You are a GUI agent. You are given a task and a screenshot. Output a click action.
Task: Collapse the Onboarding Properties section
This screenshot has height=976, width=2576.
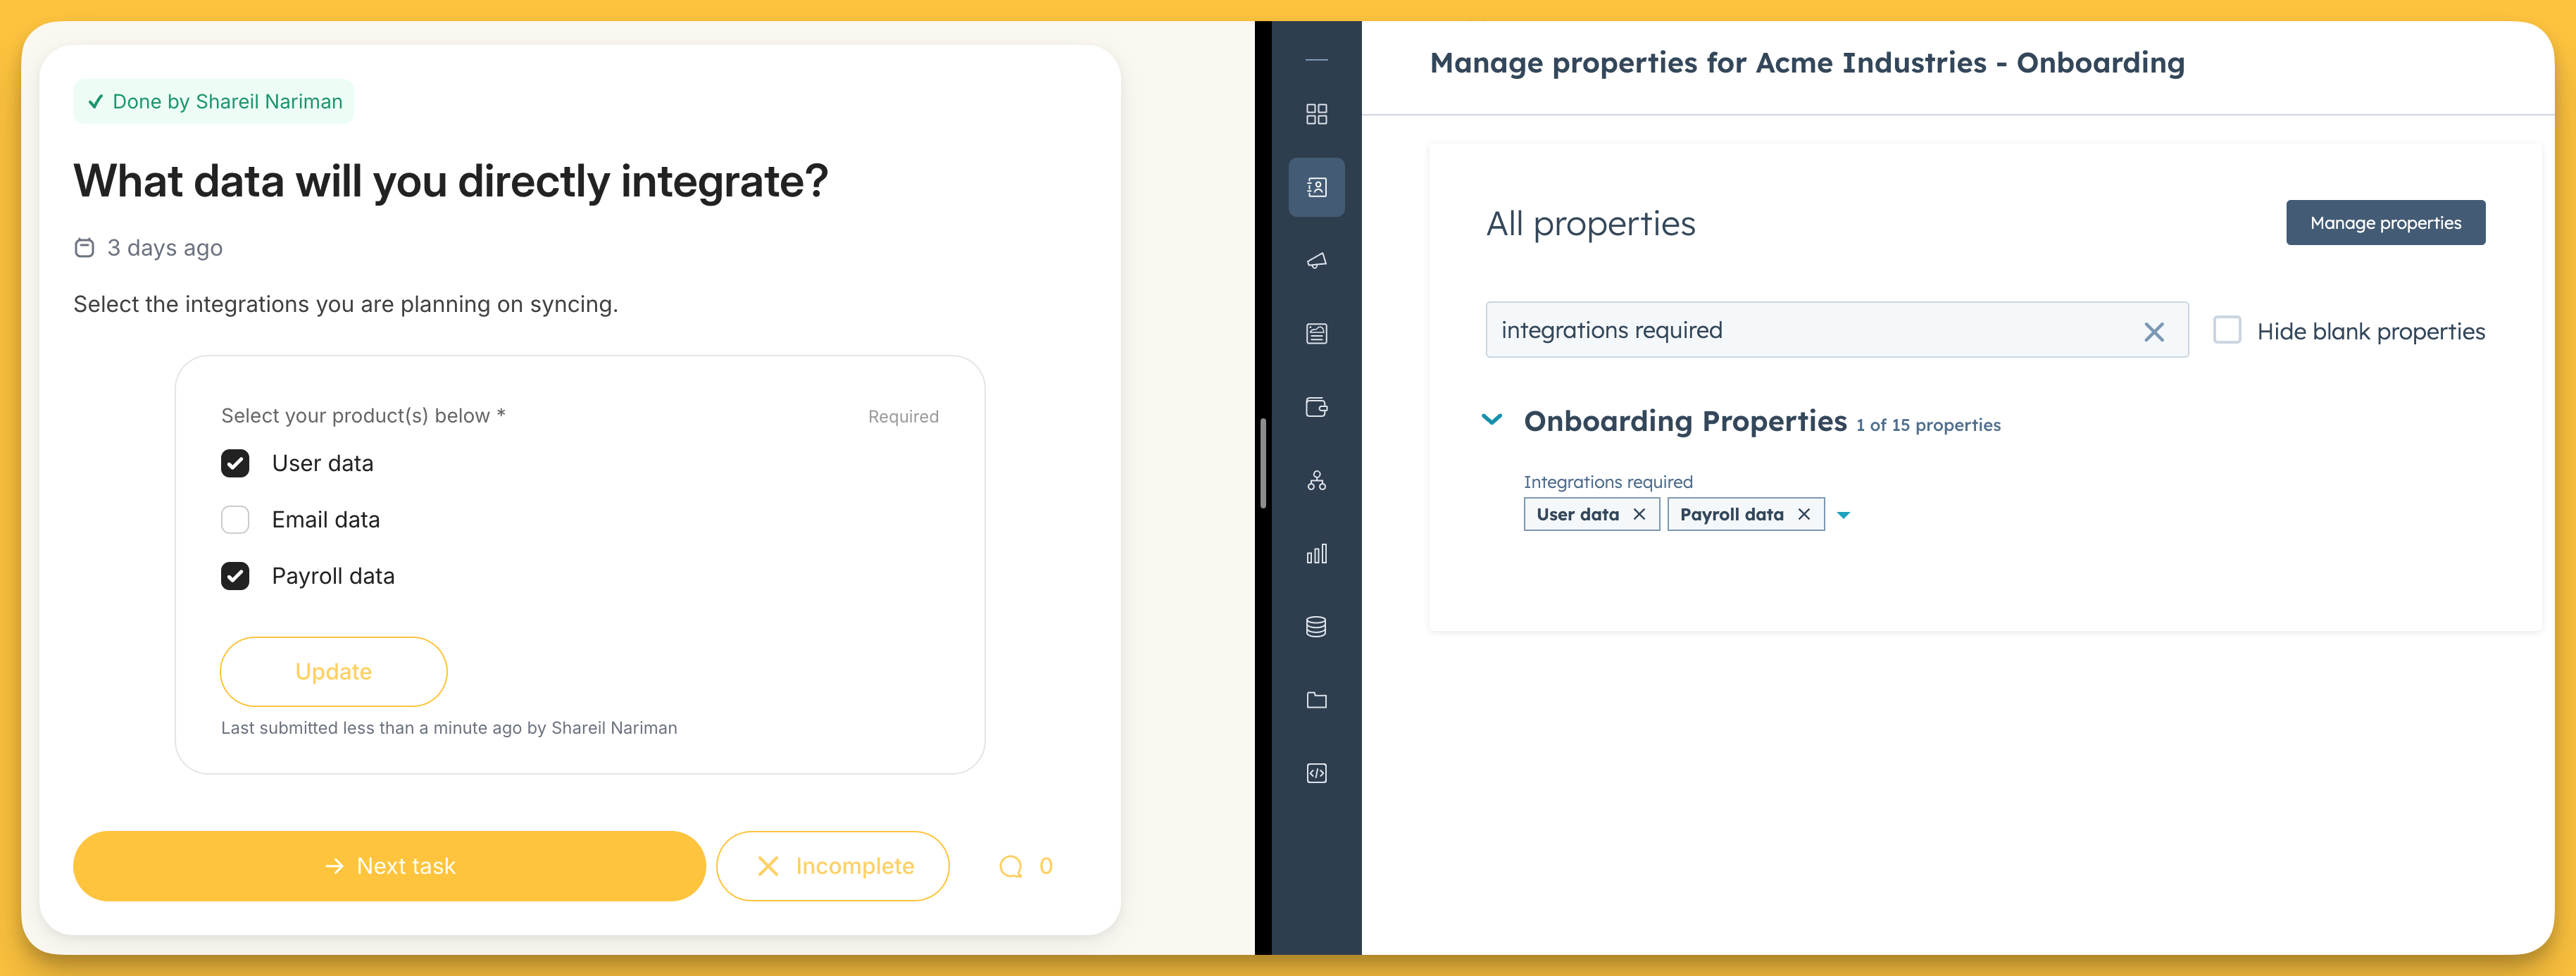(x=1491, y=420)
